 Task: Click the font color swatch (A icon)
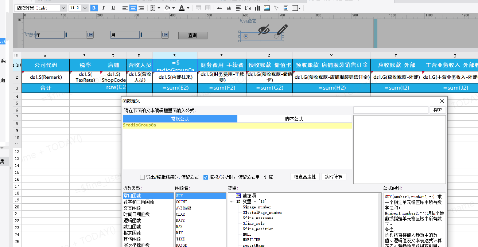click(x=182, y=8)
